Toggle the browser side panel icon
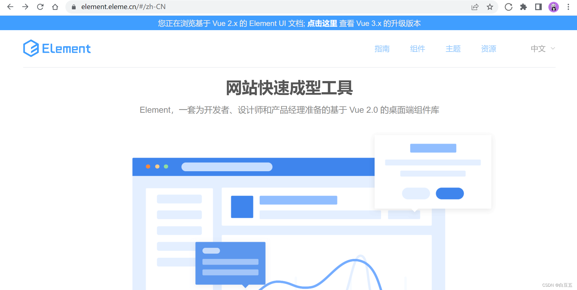Screen dimensions: 577x290 pos(538,7)
